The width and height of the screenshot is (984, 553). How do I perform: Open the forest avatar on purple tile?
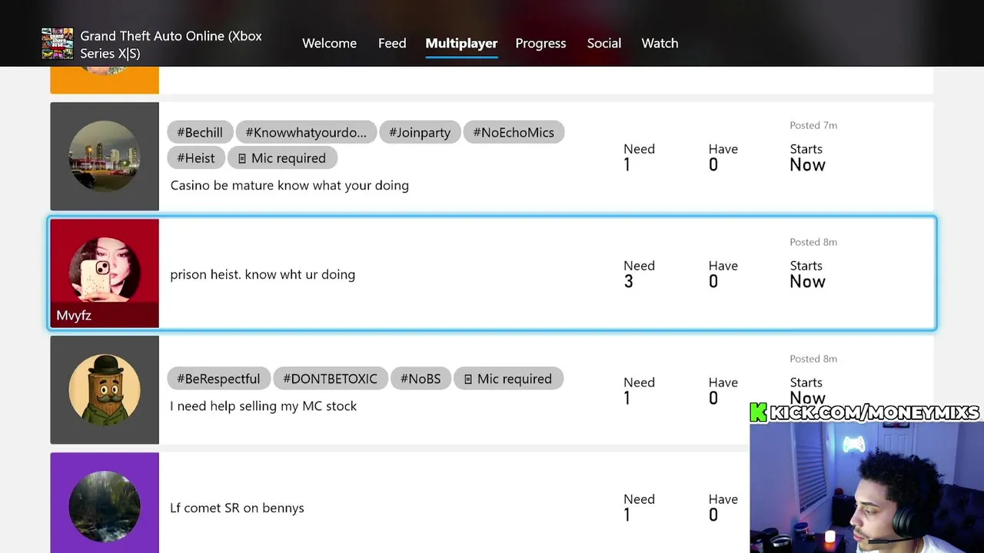[105, 506]
